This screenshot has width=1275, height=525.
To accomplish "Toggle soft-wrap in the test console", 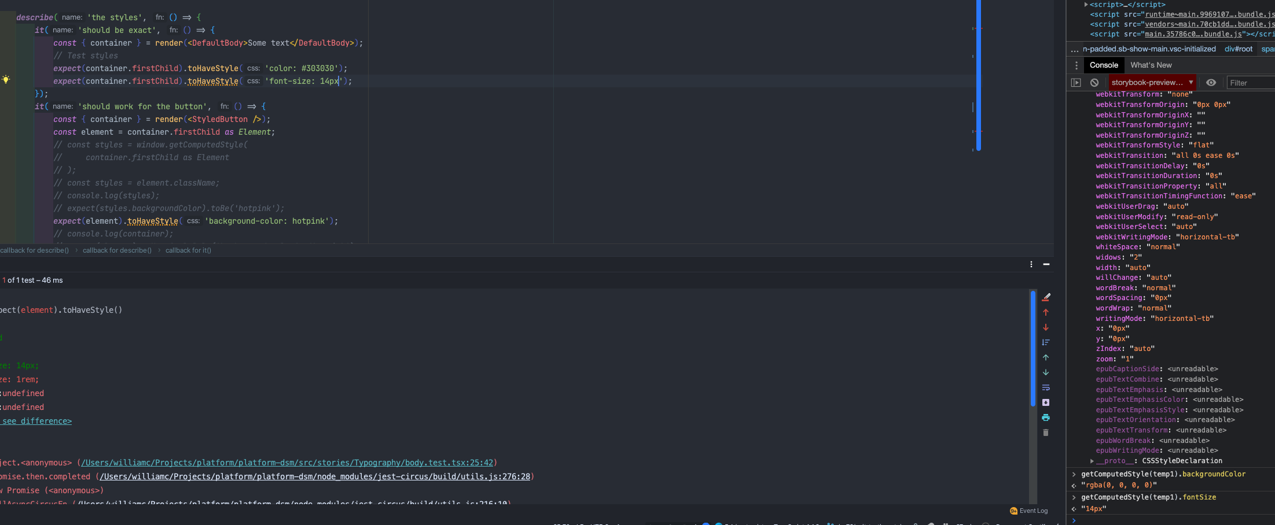I will (1046, 387).
